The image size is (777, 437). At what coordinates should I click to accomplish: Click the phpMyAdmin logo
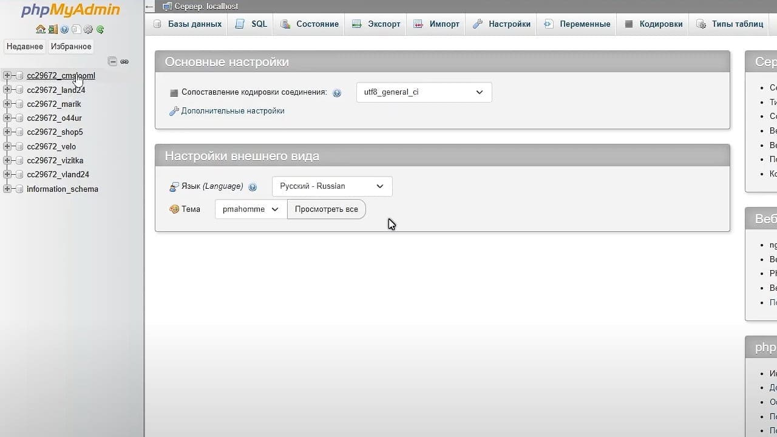point(70,10)
